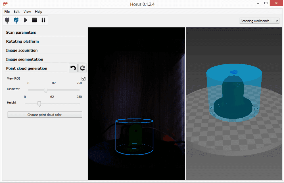Click the 3D point cloud model view
This screenshot has width=284, height=183.
click(234, 104)
